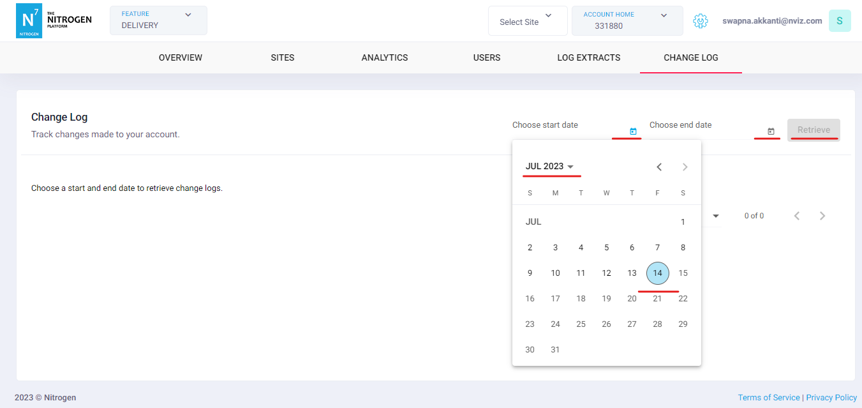The height and width of the screenshot is (408, 862).
Task: Open the start date calendar icon
Action: pos(633,132)
